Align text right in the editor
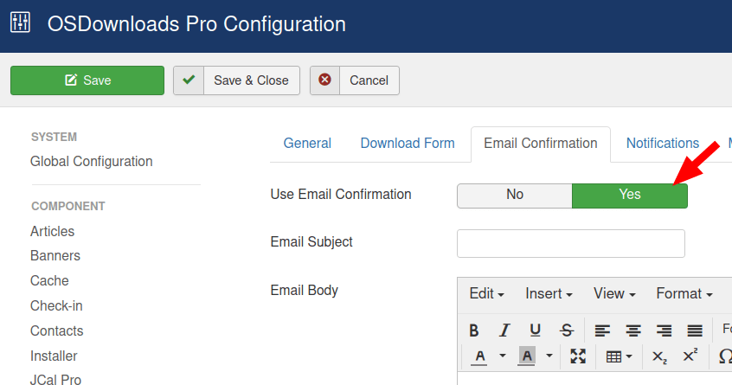The height and width of the screenshot is (385, 732). tap(664, 330)
